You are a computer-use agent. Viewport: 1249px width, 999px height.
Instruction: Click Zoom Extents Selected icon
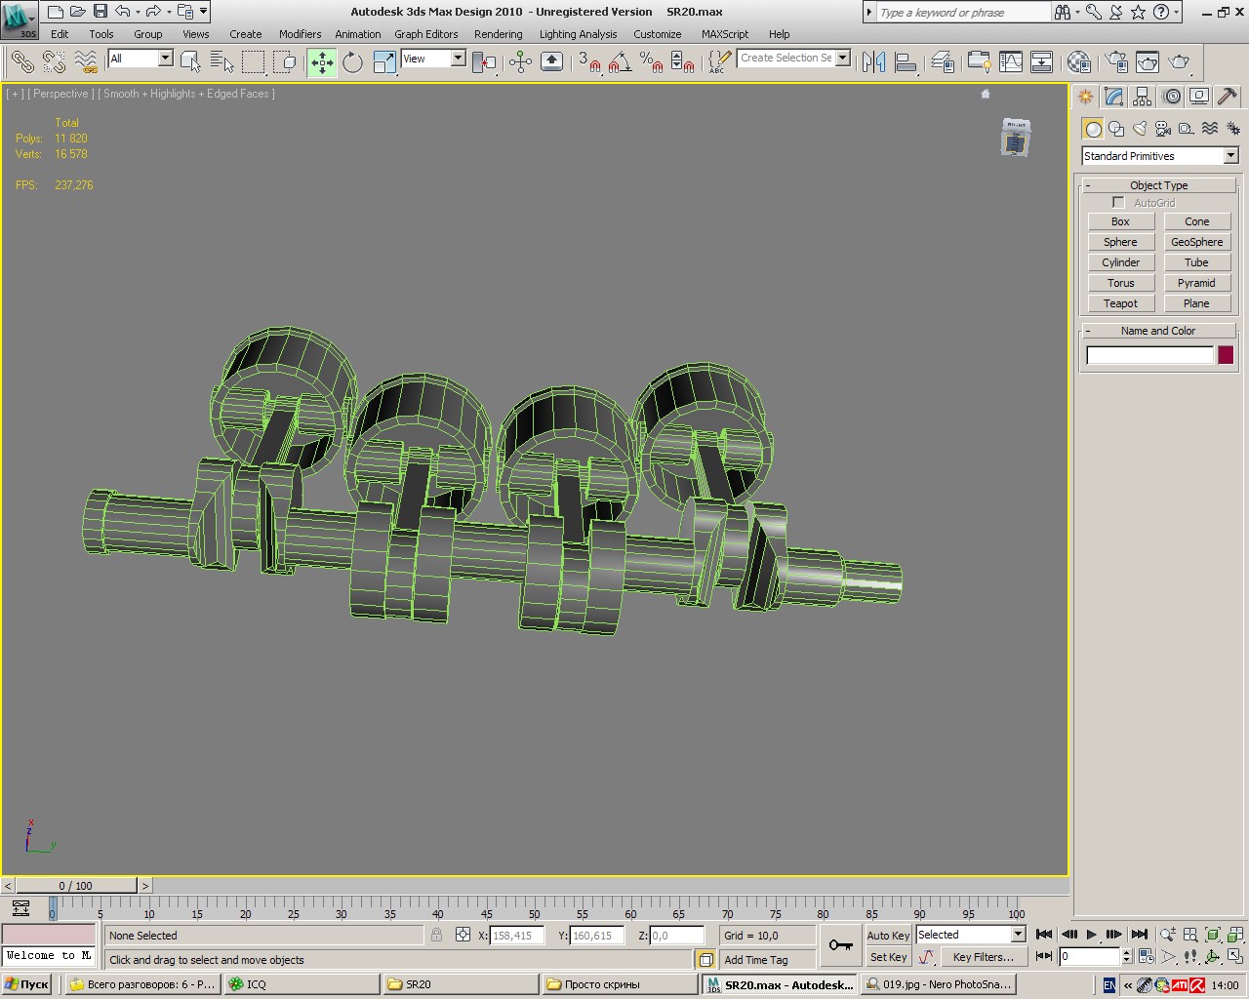click(1213, 935)
